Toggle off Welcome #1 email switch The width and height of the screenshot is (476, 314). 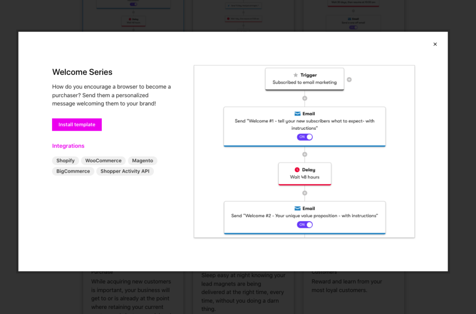(x=305, y=137)
